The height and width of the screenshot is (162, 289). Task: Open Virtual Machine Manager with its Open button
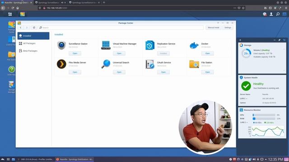click(x=119, y=53)
